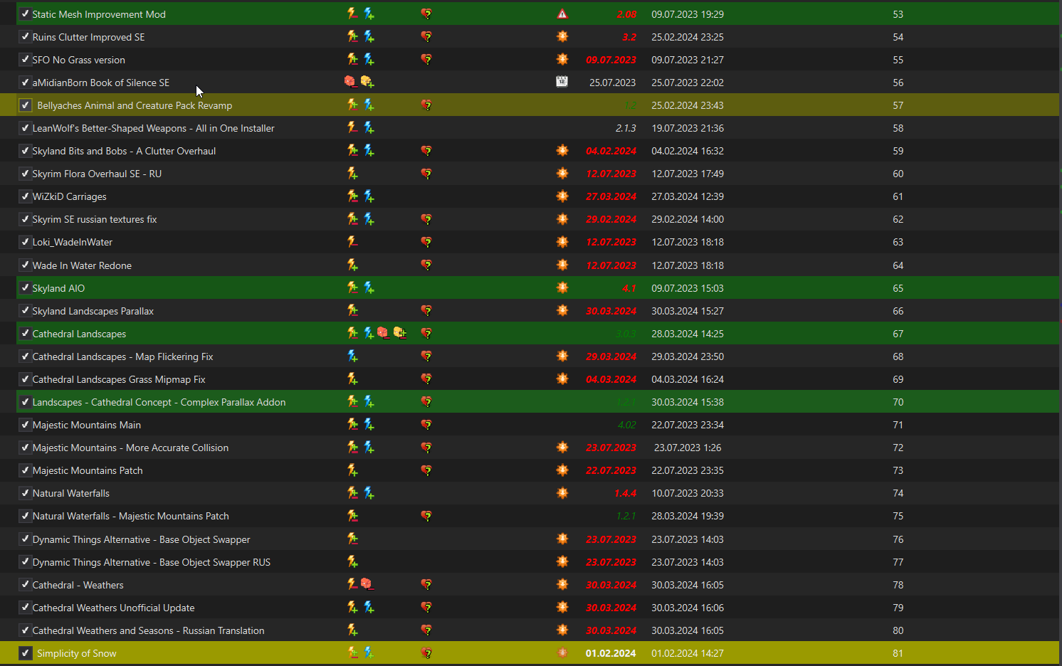Toggle the Bellyaches Animal and Creature Pack Revamp checkbox
The height and width of the screenshot is (666, 1062).
coord(25,105)
